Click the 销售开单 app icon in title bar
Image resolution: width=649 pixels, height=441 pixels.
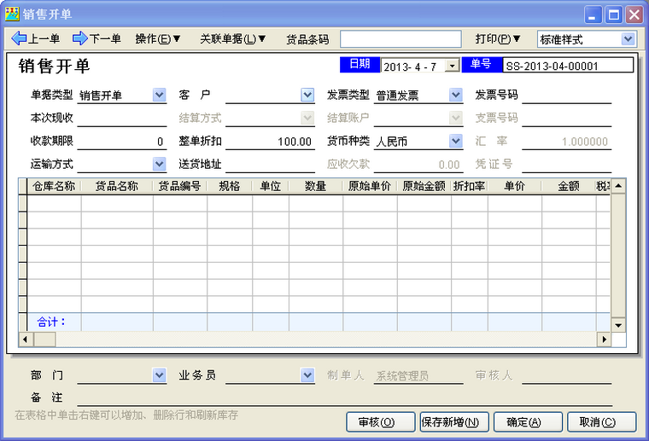pos(12,14)
